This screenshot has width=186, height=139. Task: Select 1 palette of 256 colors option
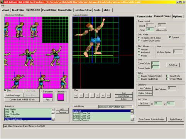coord(139,41)
